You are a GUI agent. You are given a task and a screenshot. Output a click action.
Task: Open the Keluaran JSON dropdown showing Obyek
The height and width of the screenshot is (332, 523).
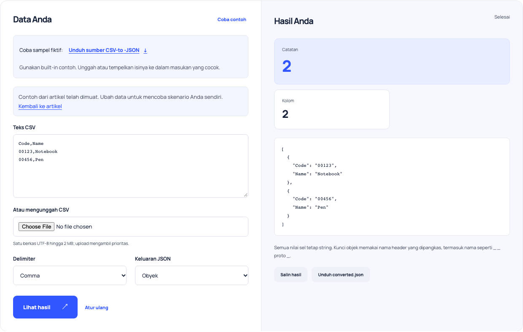[191, 275]
